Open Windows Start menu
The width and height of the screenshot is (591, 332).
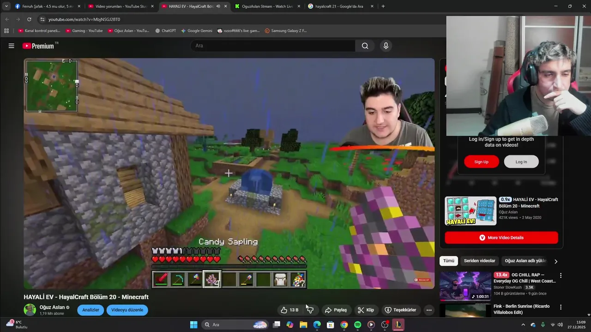coord(193,325)
